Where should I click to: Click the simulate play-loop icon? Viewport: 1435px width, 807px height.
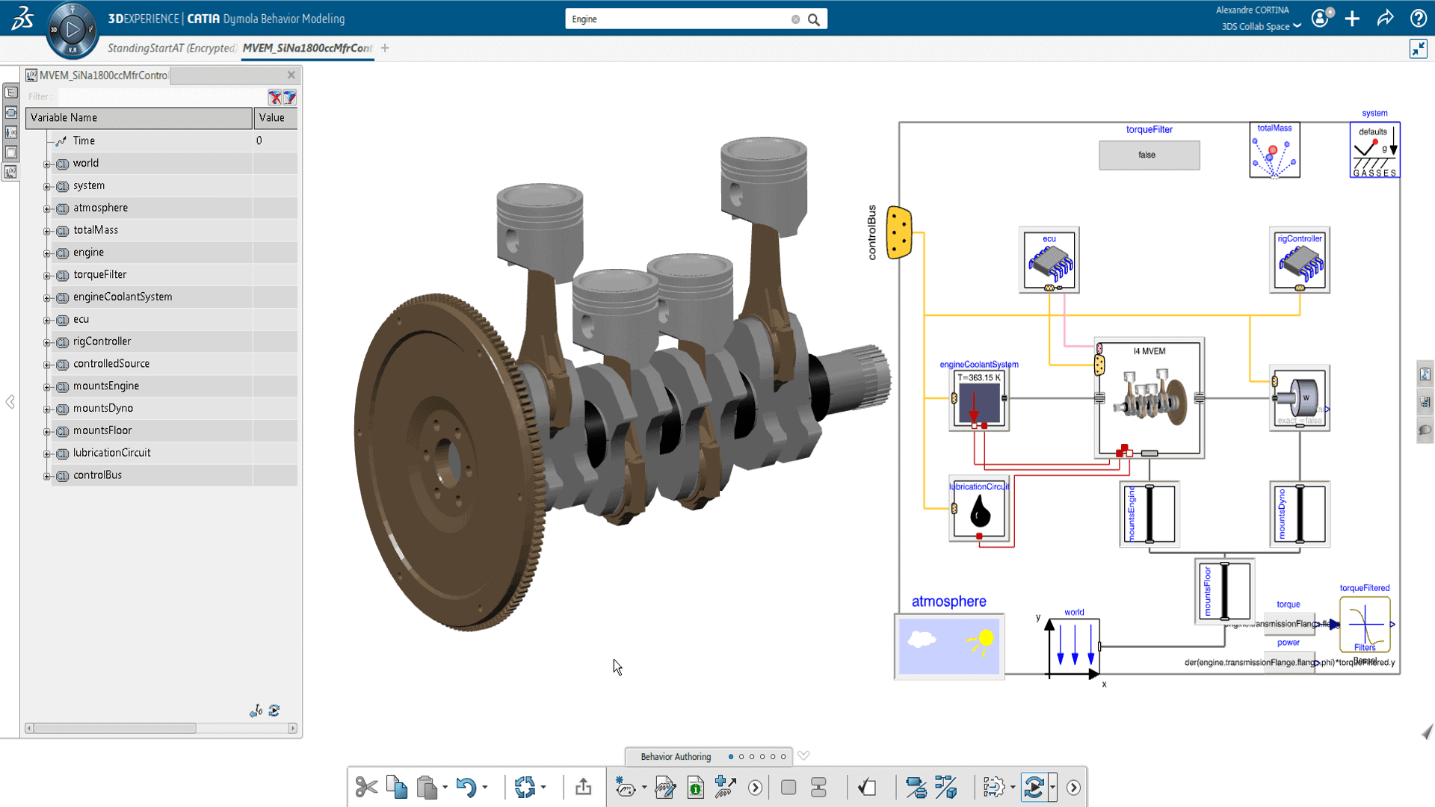(x=1034, y=787)
